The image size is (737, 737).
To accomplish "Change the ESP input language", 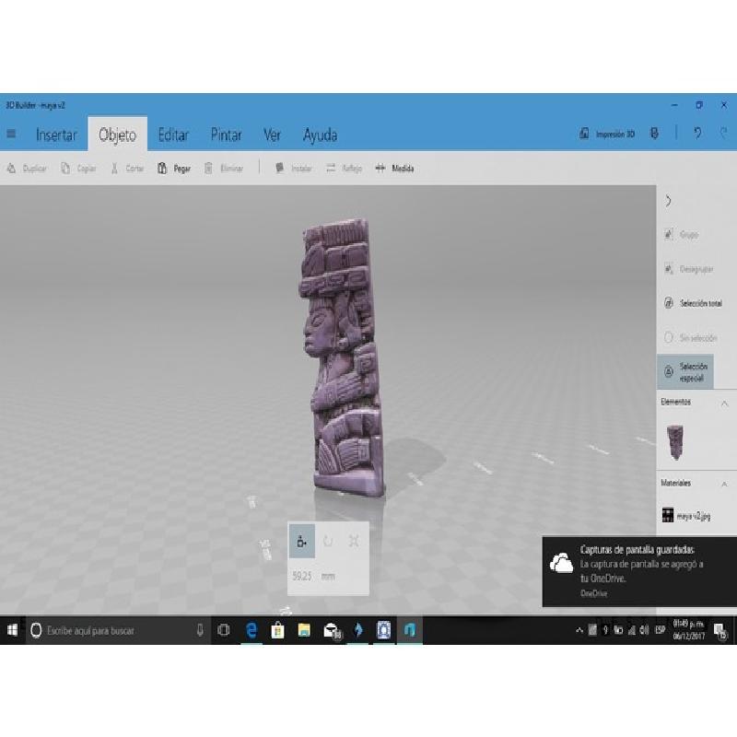I will coord(661,630).
